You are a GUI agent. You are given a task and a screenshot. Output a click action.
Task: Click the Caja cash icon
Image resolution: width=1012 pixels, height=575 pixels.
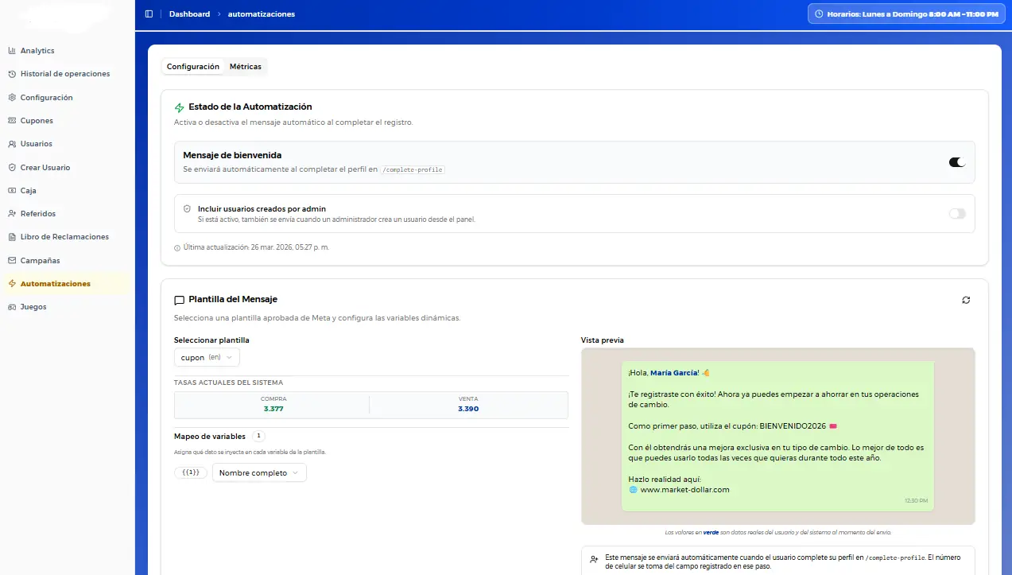click(x=12, y=191)
